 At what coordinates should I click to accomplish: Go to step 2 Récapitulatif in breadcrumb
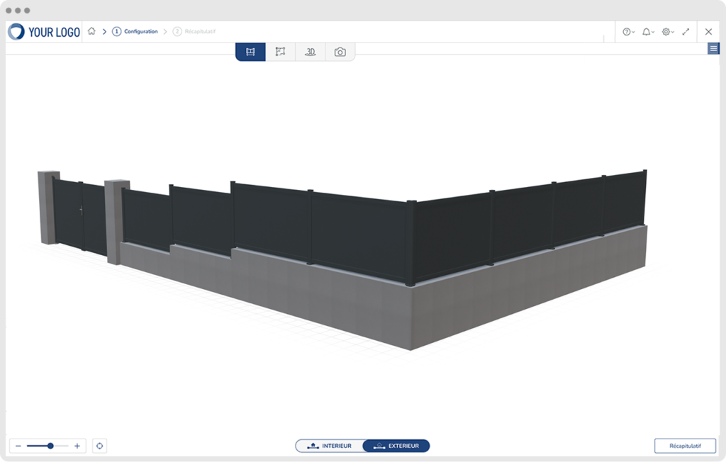[194, 32]
